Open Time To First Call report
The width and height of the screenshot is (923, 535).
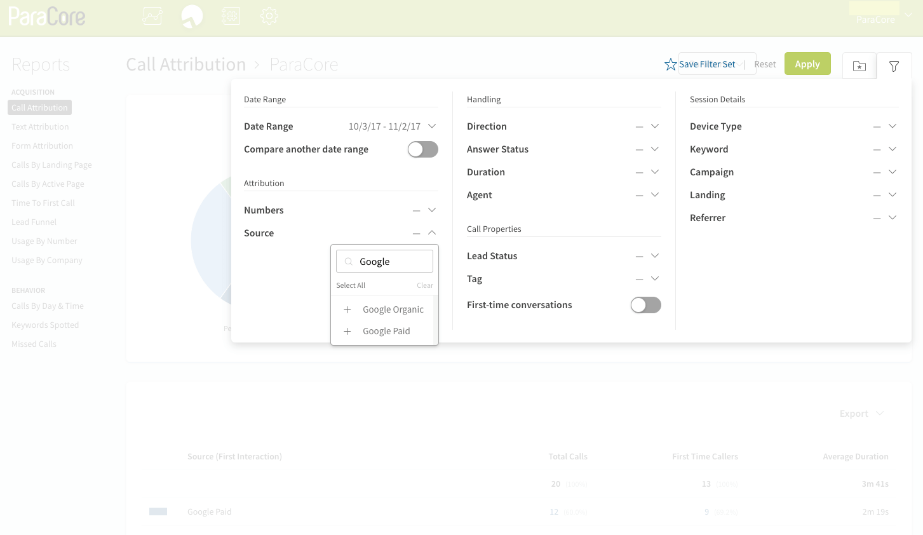(43, 203)
